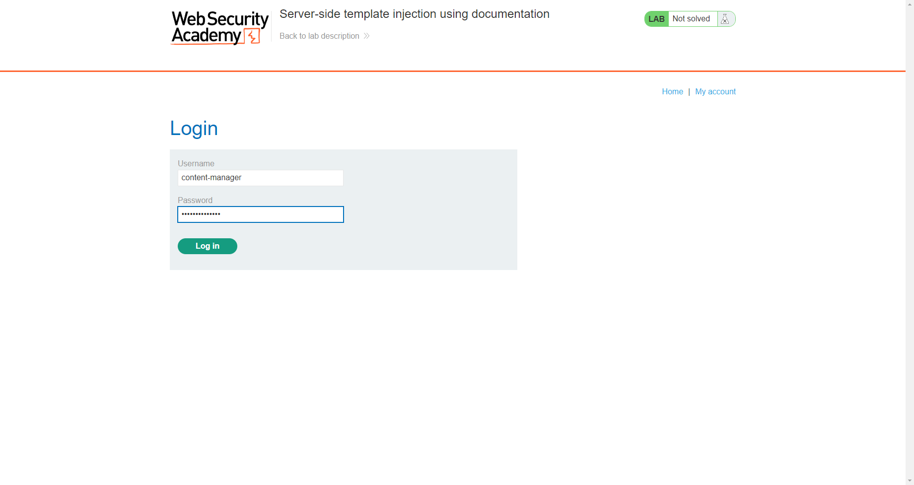
Task: Click the scrollbar down arrow
Action: pyautogui.click(x=910, y=481)
